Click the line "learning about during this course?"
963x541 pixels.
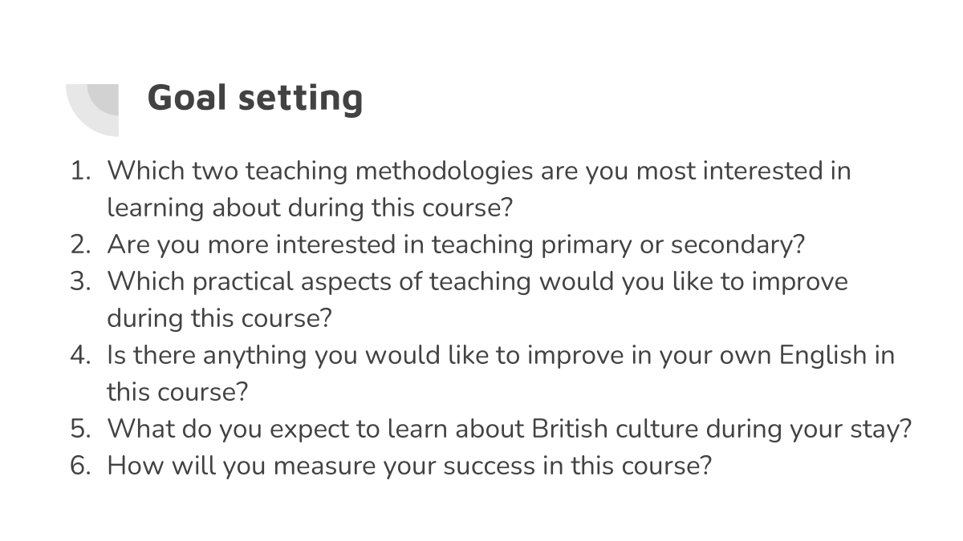click(x=310, y=208)
